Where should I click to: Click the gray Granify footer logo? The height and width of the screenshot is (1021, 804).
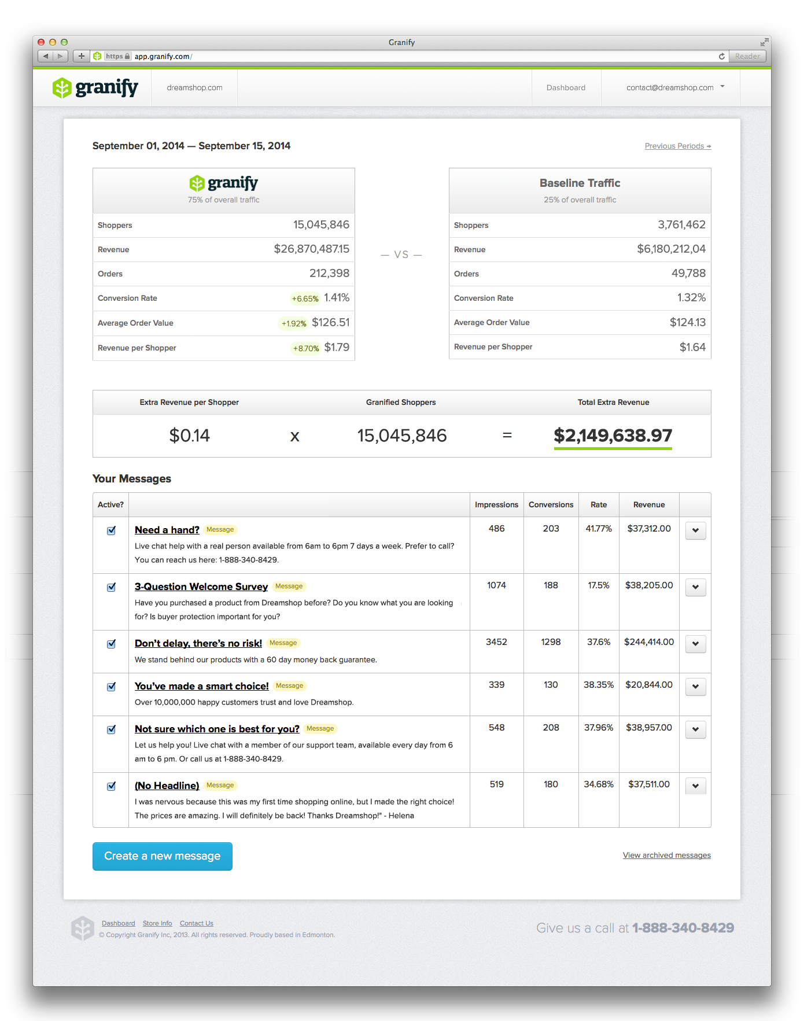coord(83,928)
